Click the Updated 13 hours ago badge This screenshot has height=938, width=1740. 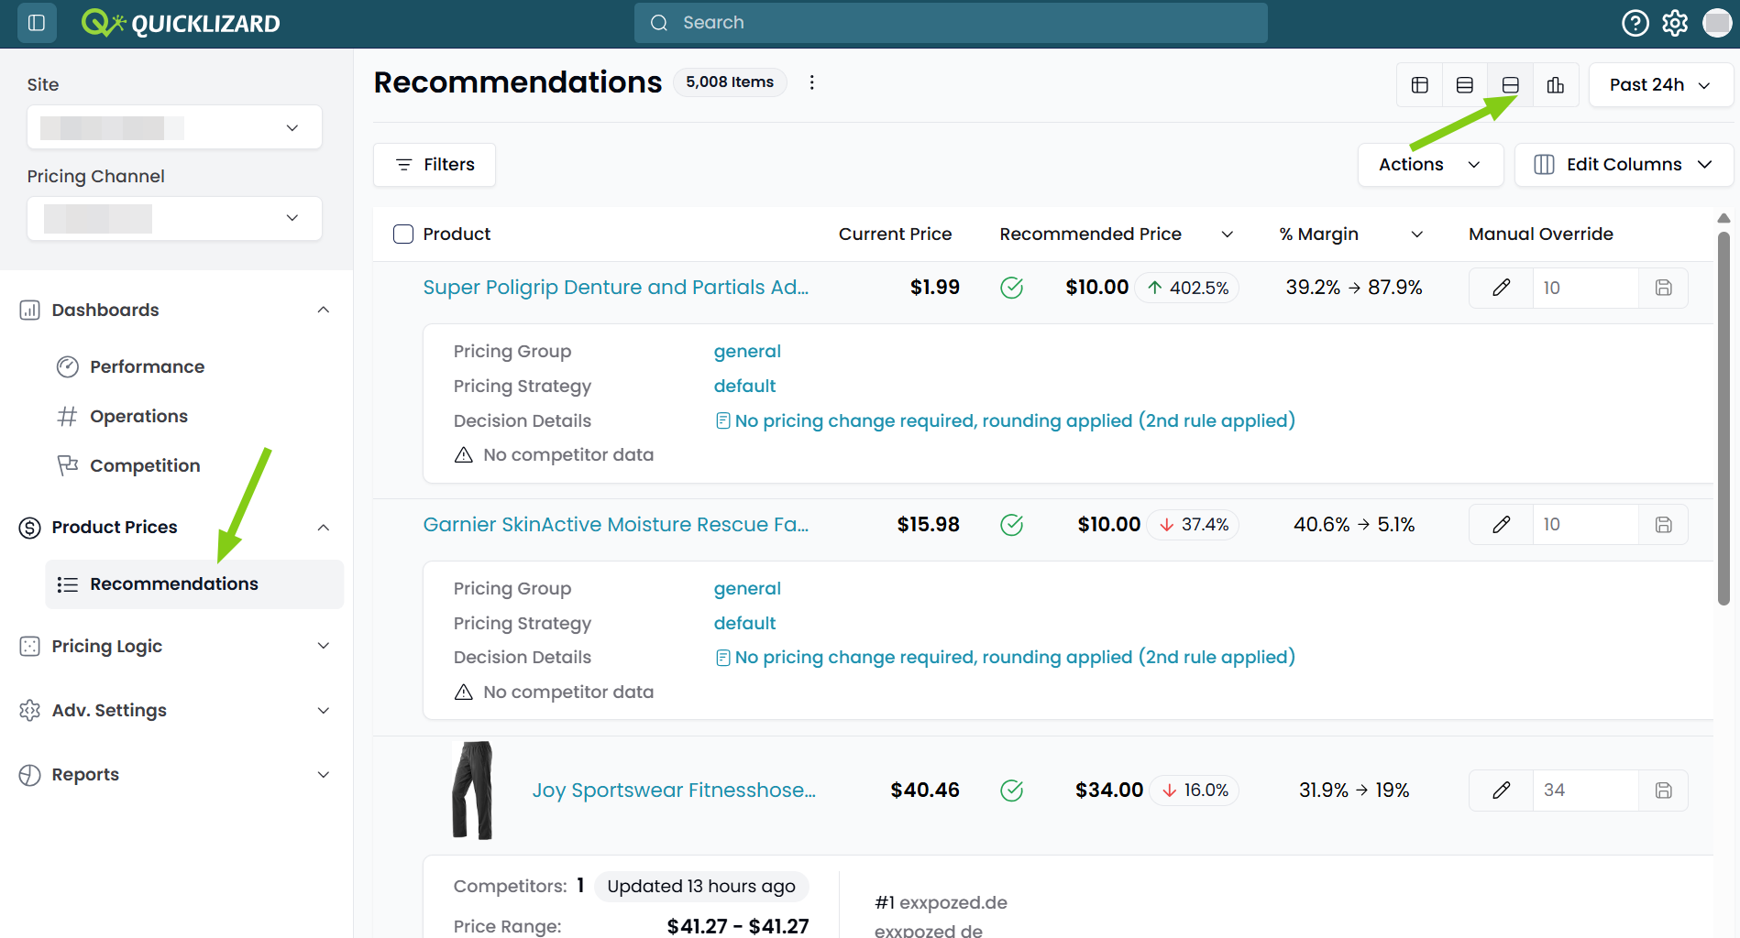[x=701, y=887]
